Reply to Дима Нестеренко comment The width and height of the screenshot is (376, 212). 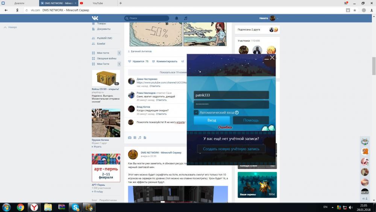click(x=155, y=86)
